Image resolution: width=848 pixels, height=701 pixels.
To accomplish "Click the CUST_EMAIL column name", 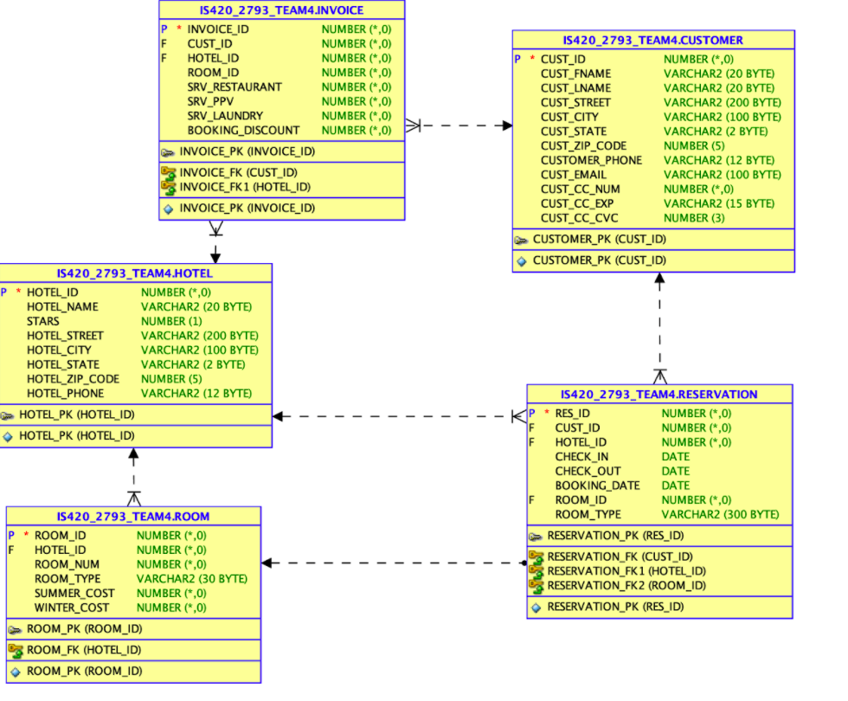I will coord(574,175).
